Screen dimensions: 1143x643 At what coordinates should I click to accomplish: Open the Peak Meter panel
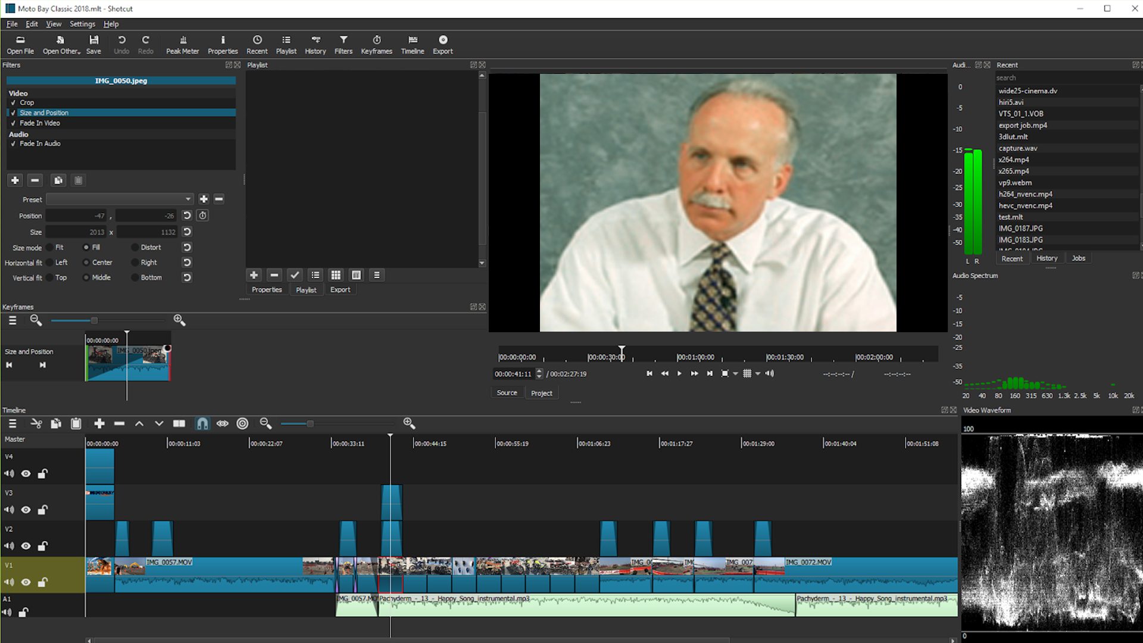pos(182,45)
